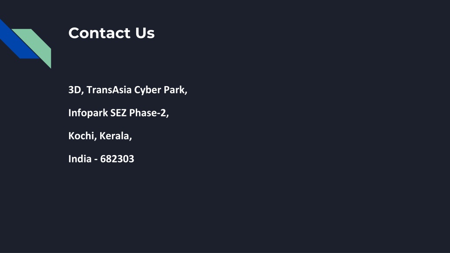
Task: Click the dash between India and 682303
Action: pos(96,160)
